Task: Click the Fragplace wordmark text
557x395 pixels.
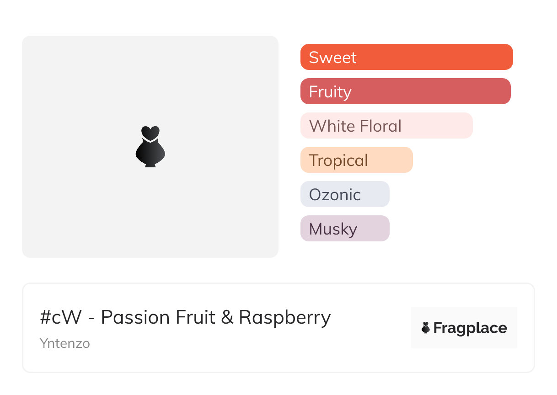Action: 470,328
